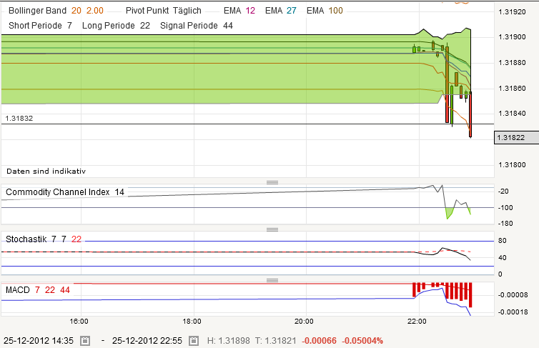The width and height of the screenshot is (539, 348).
Task: Select the EMA 27 indicator label
Action: click(x=281, y=11)
